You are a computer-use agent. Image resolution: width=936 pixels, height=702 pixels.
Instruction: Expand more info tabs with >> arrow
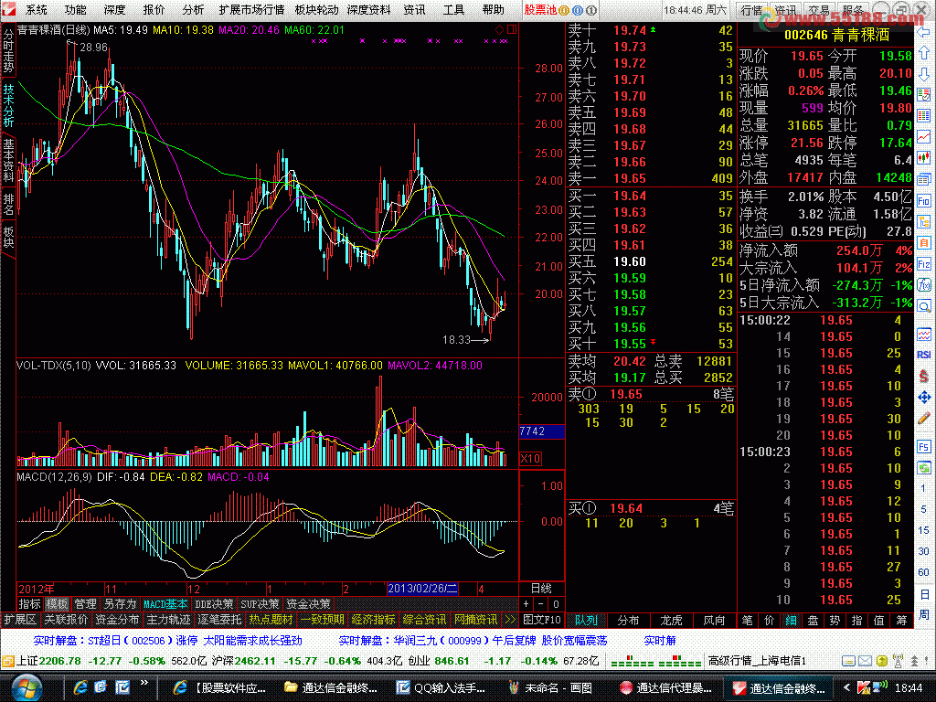coord(510,620)
